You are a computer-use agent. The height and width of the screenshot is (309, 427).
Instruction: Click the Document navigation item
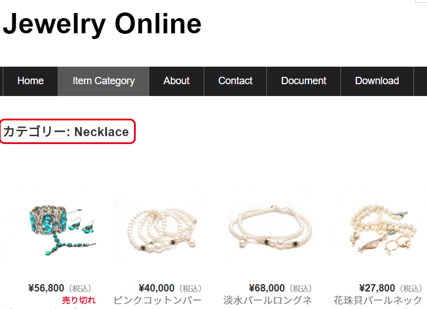pos(304,81)
